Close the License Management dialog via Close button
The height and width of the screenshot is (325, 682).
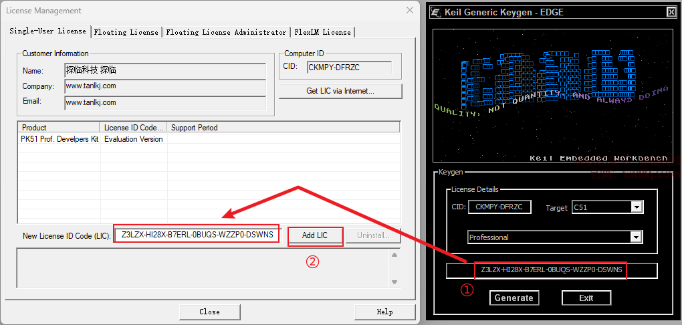[x=210, y=312]
